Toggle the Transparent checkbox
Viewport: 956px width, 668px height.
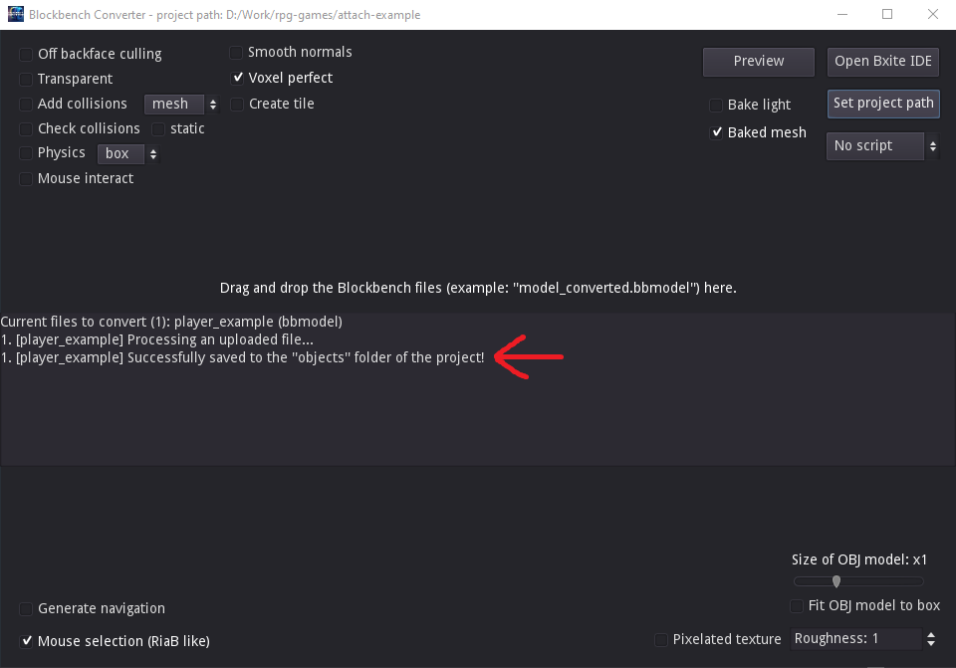[x=26, y=80]
